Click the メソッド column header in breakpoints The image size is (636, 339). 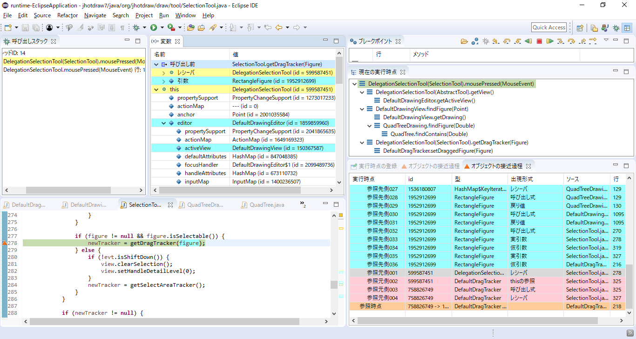click(494, 54)
